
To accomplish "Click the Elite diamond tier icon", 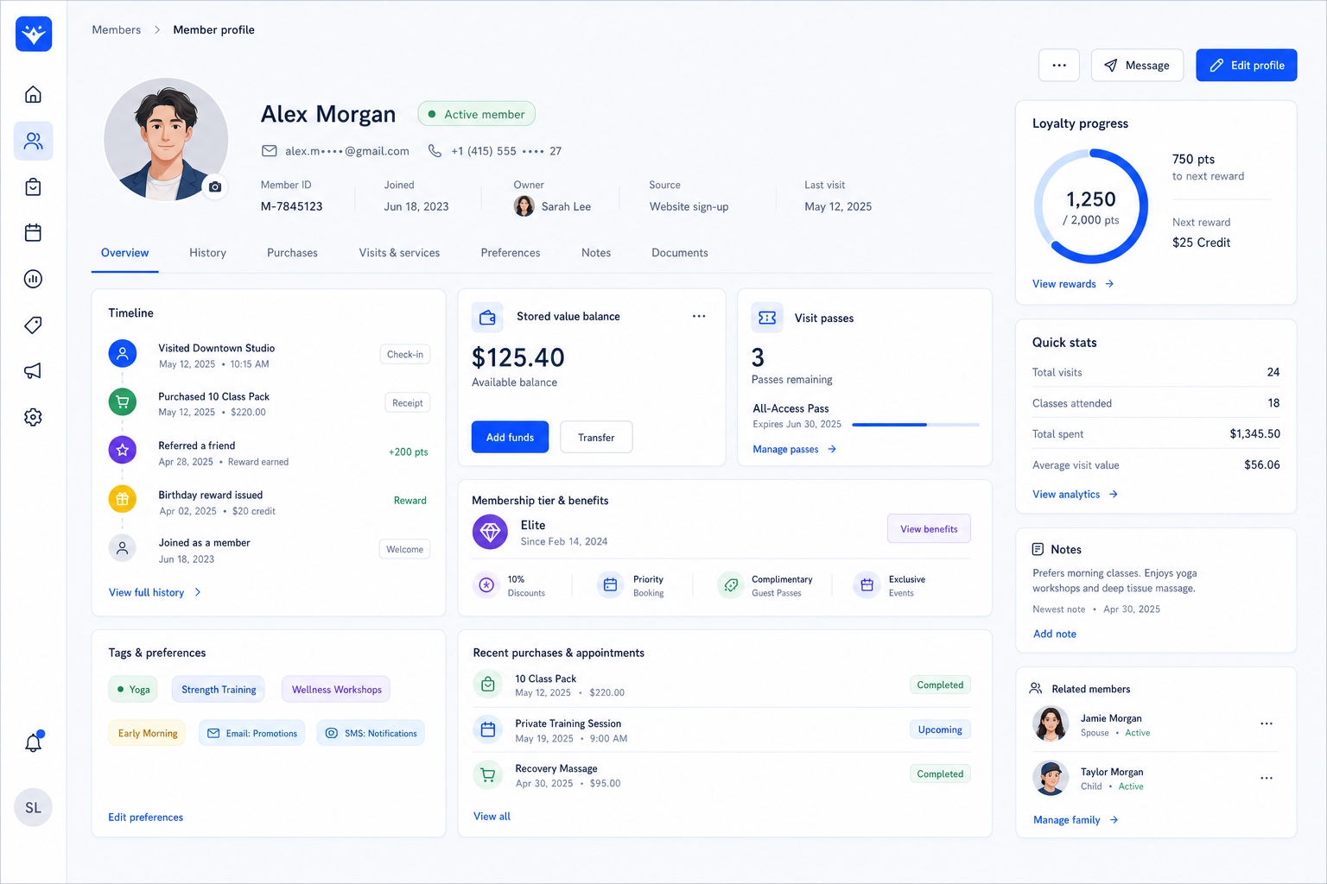I will coord(490,532).
